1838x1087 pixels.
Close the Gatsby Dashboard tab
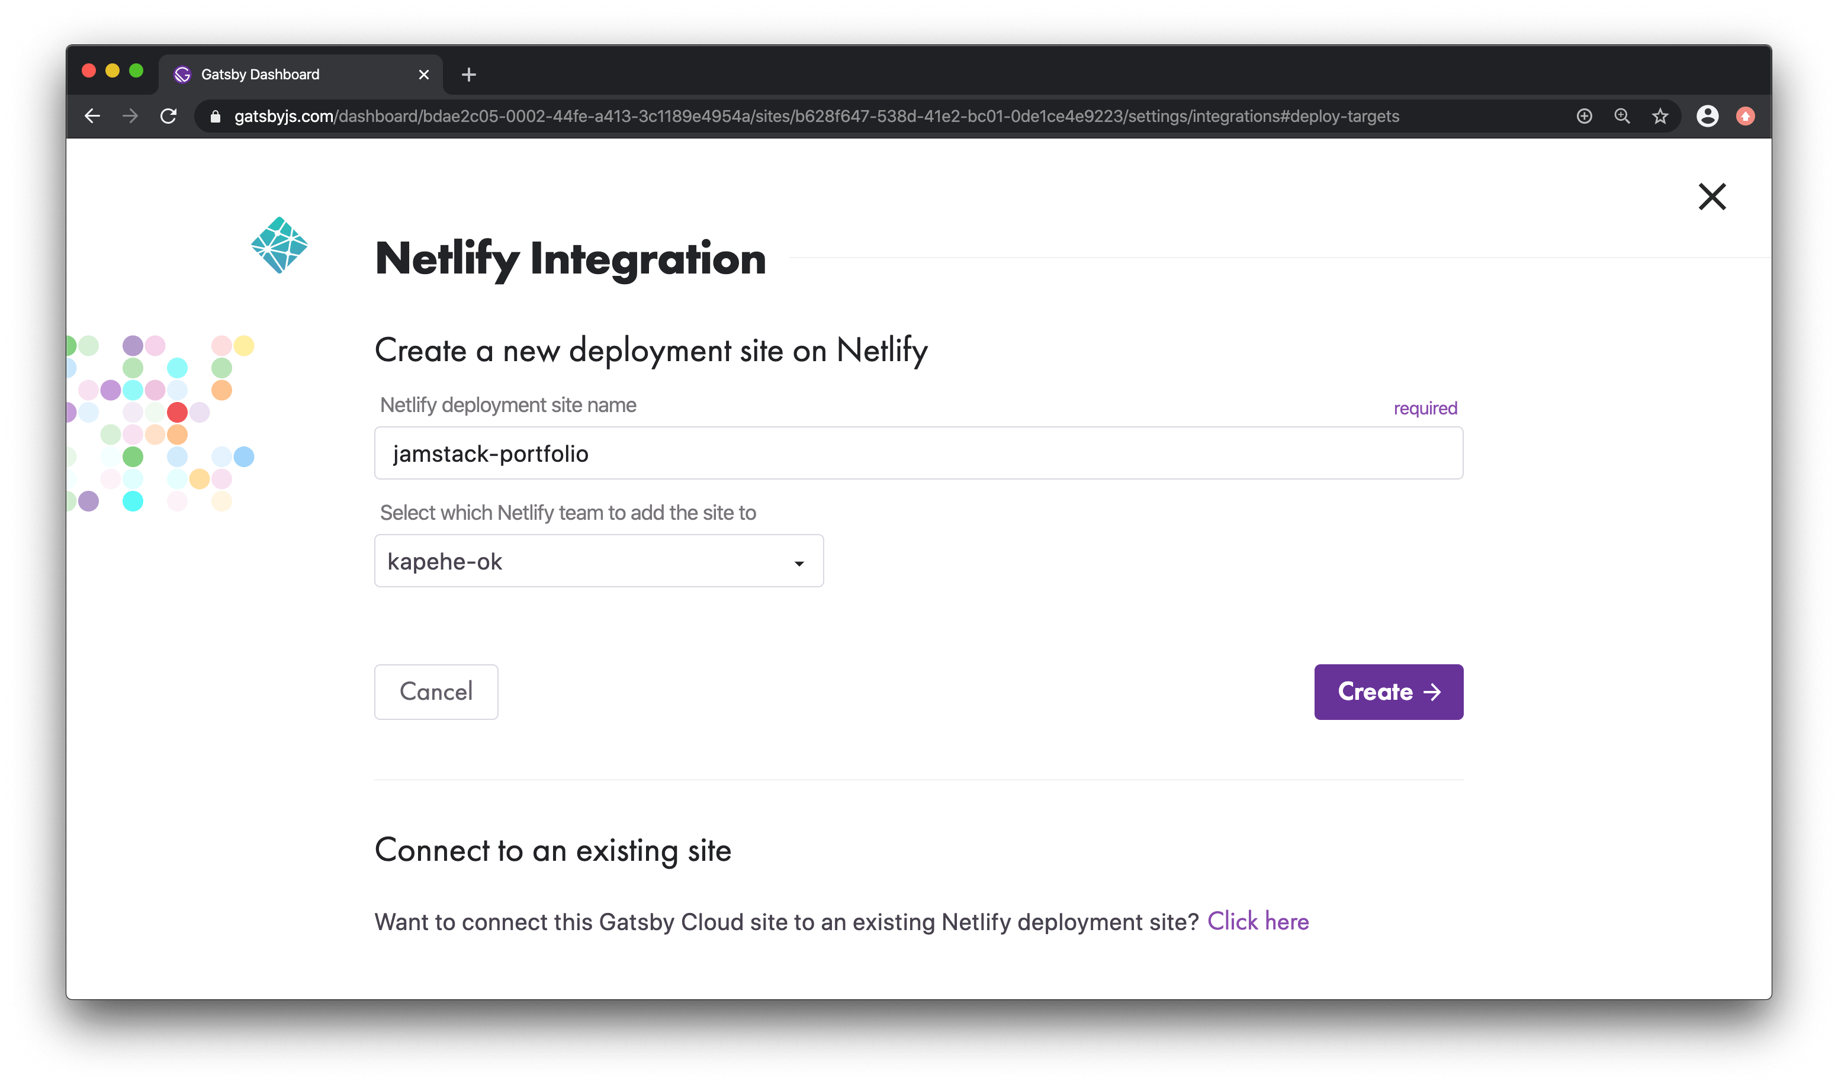[x=423, y=75]
